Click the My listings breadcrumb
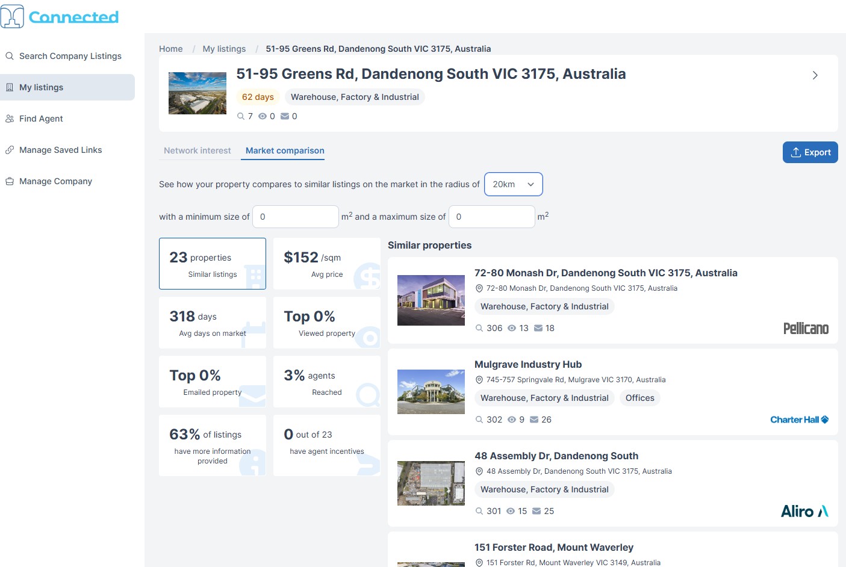This screenshot has width=846, height=567. [224, 48]
